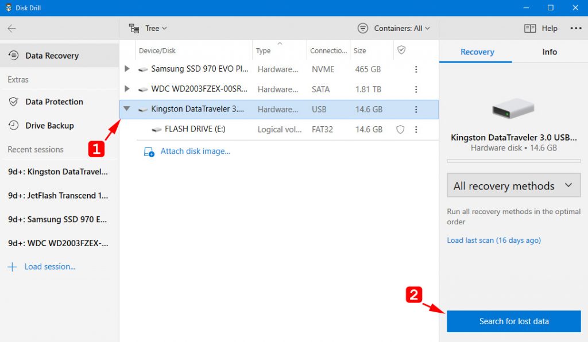Screen dimensions: 588x342
Task: Collapse the Kingston DataTraveler entry
Action: click(x=127, y=109)
